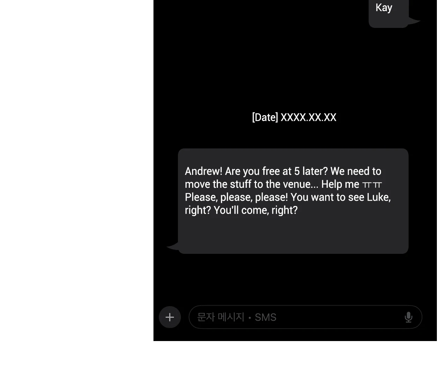This screenshot has height=377, width=447.
Task: Focus the 문자 메시지 SMS input field
Action: pyautogui.click(x=305, y=317)
